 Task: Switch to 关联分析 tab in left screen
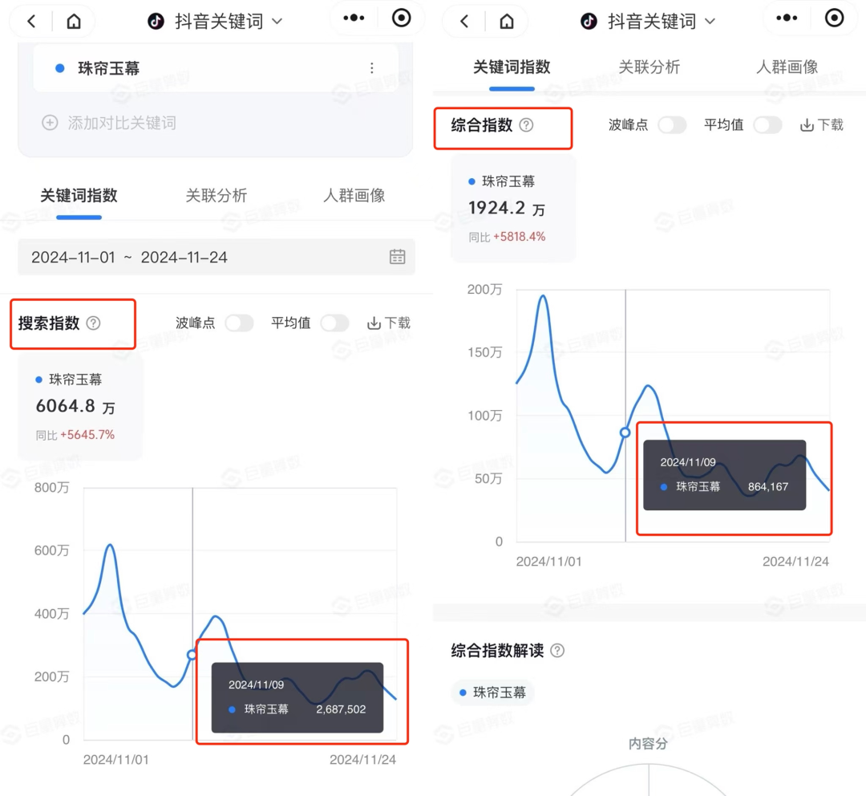click(216, 195)
